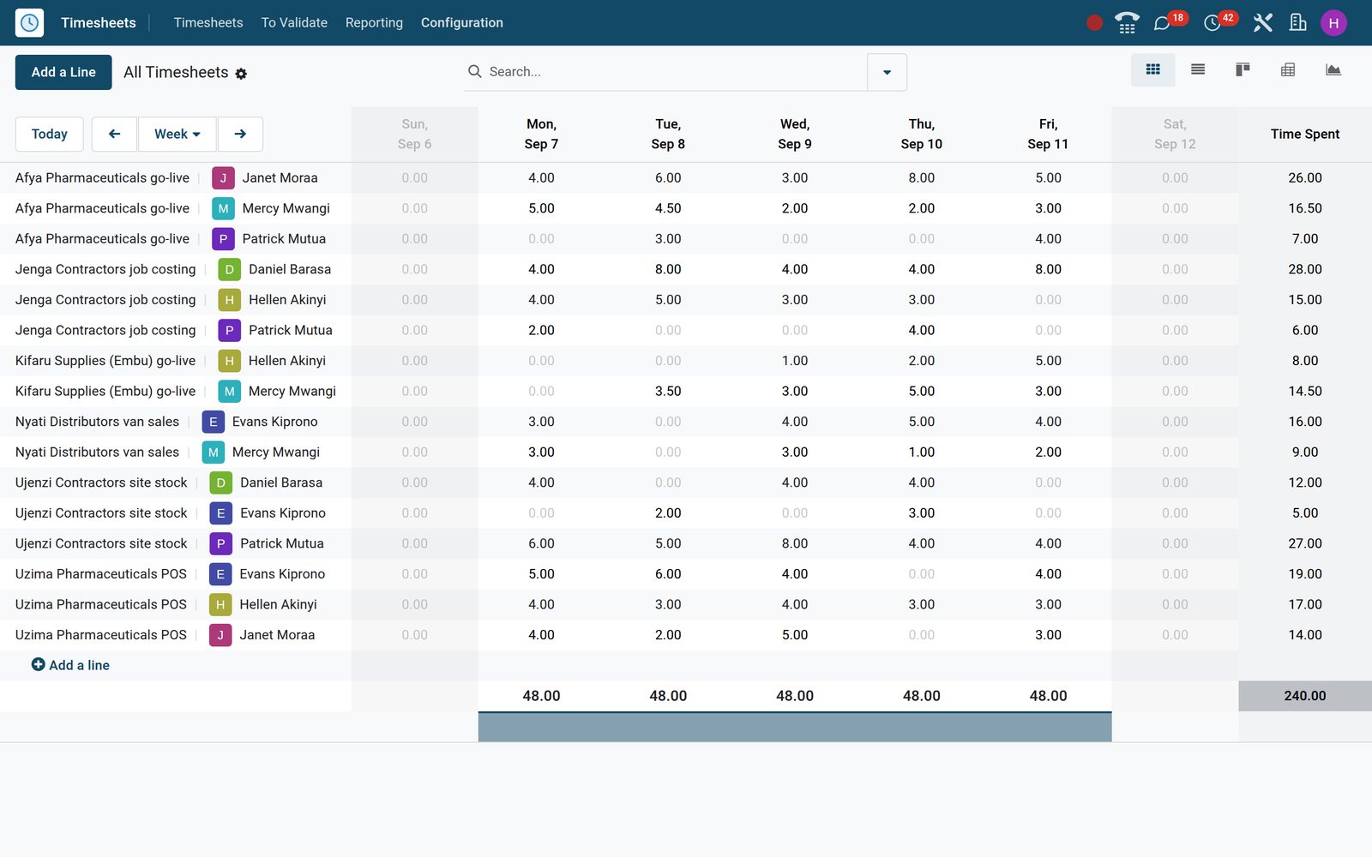Select Monday 4.00 cell for Janet Moraa Afya row
The width and height of the screenshot is (1372, 857).
[541, 178]
